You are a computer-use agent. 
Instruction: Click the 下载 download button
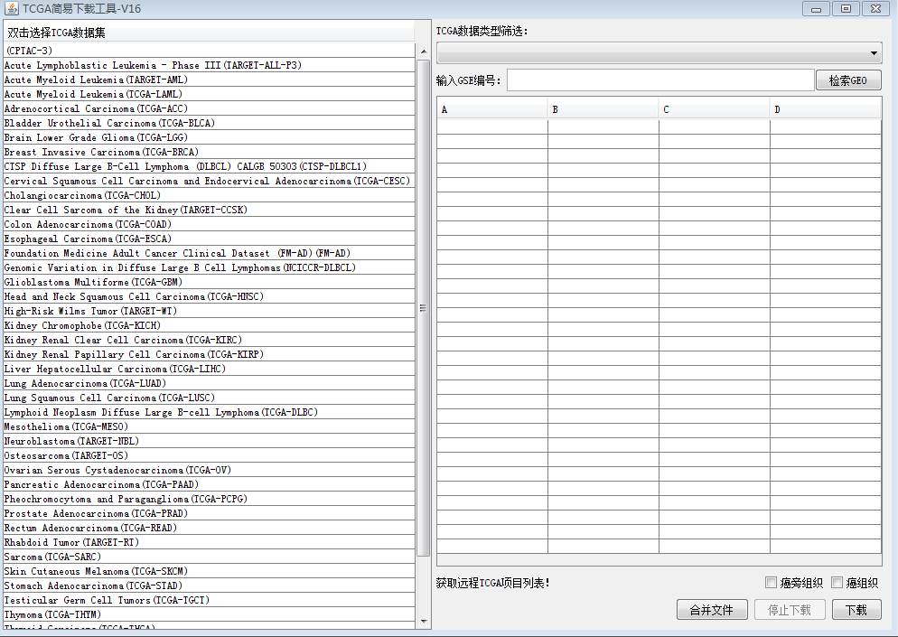click(856, 610)
